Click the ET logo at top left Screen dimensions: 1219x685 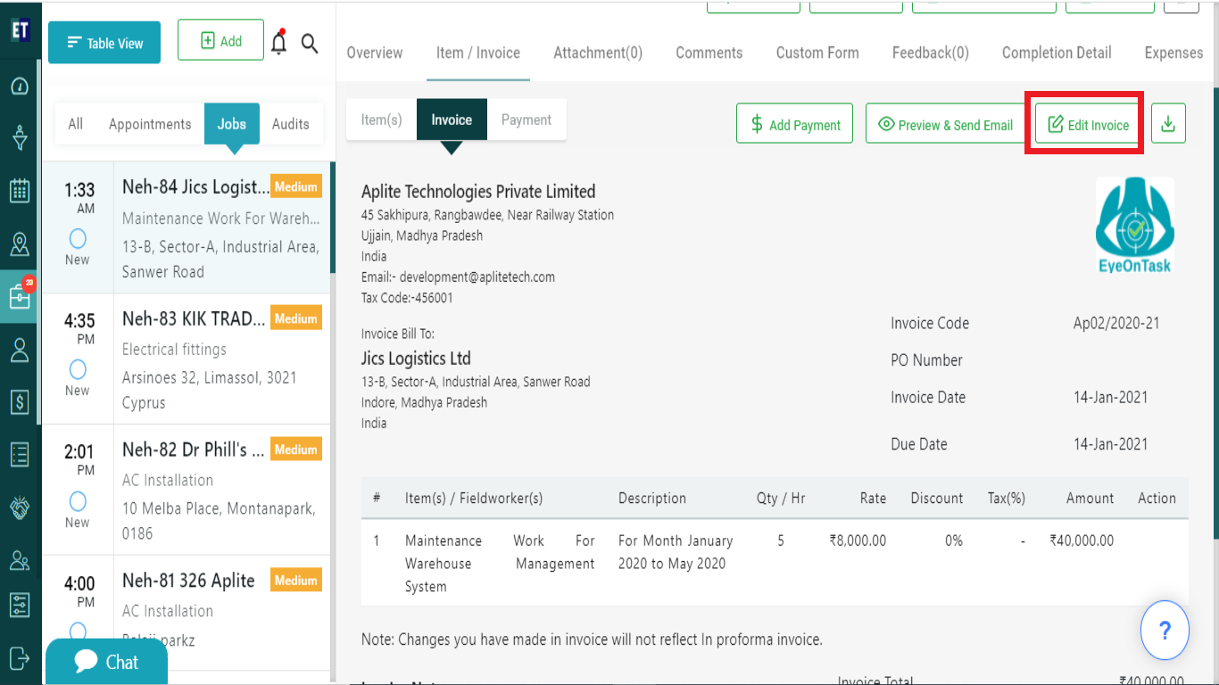pos(21,29)
